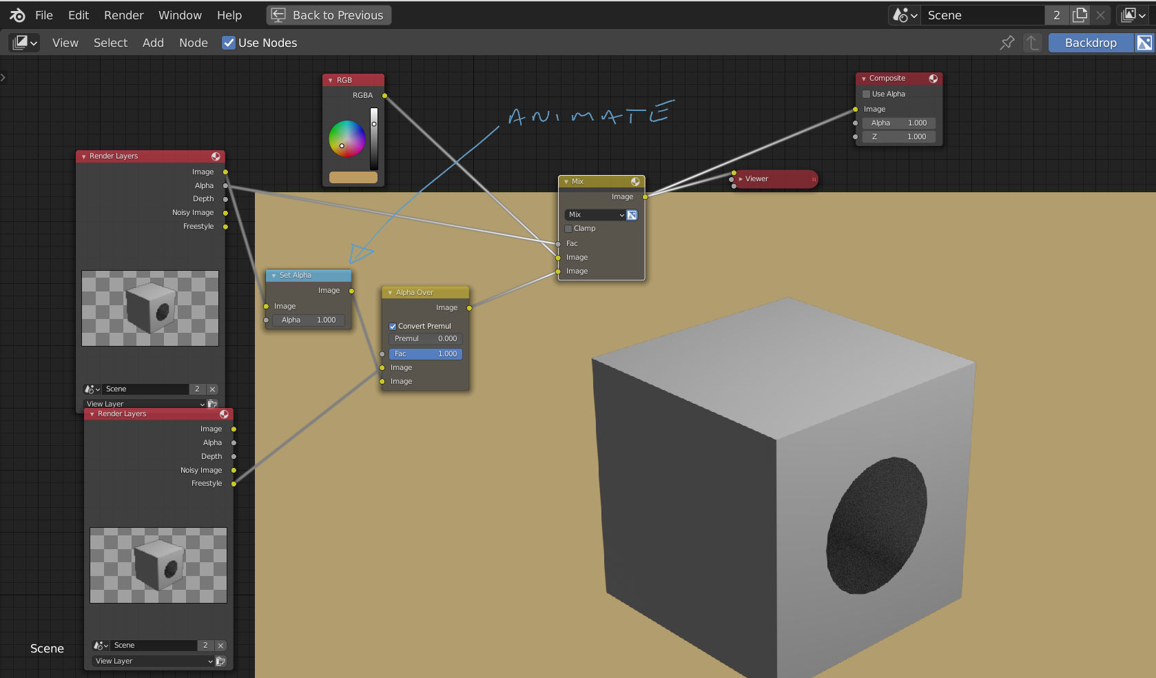The image size is (1156, 678).
Task: Collapse the Mix node
Action: tap(566, 182)
